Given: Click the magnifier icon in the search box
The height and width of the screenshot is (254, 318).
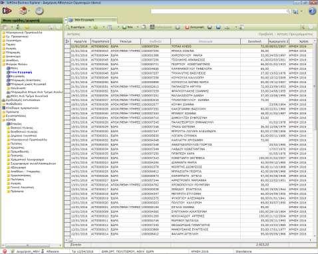Looking at the screenshot, I should click(288, 11).
